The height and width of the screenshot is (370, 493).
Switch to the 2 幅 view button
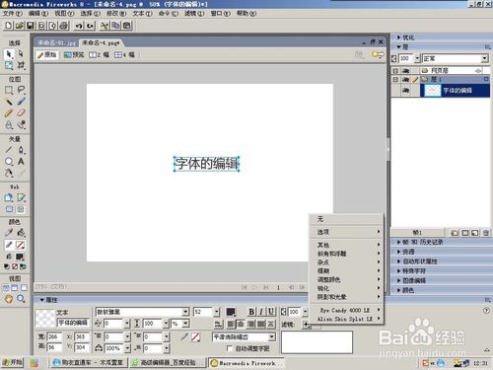point(100,54)
